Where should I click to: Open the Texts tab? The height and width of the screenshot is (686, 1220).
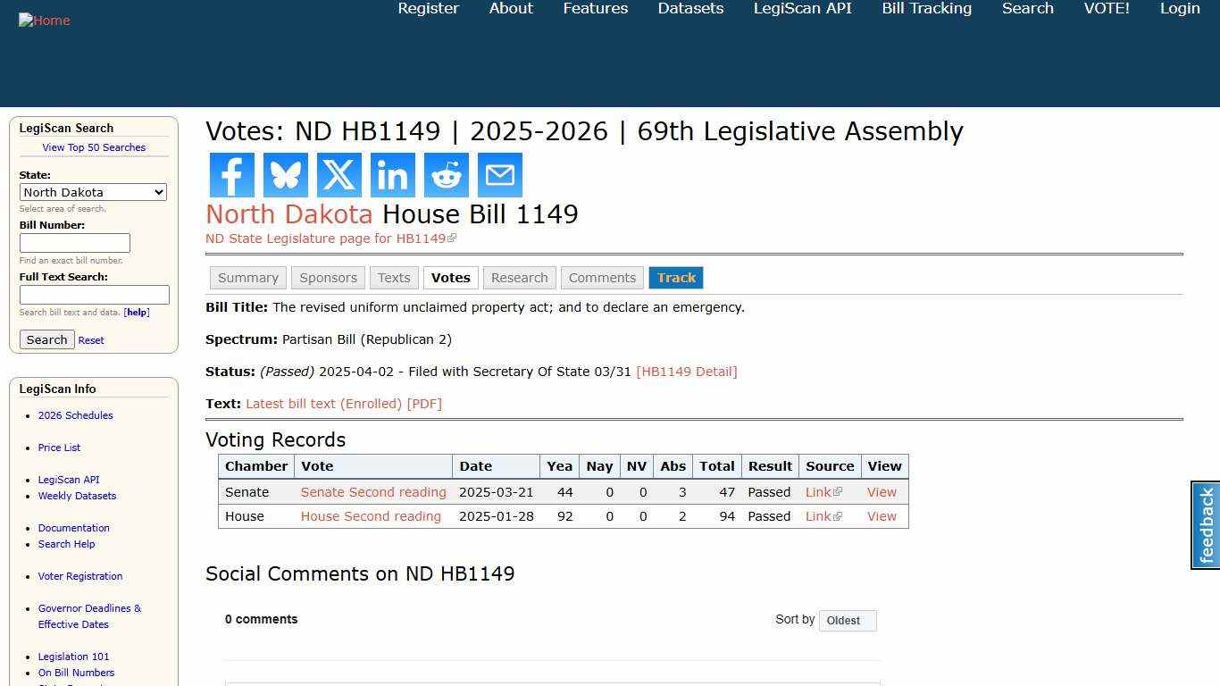tap(394, 278)
